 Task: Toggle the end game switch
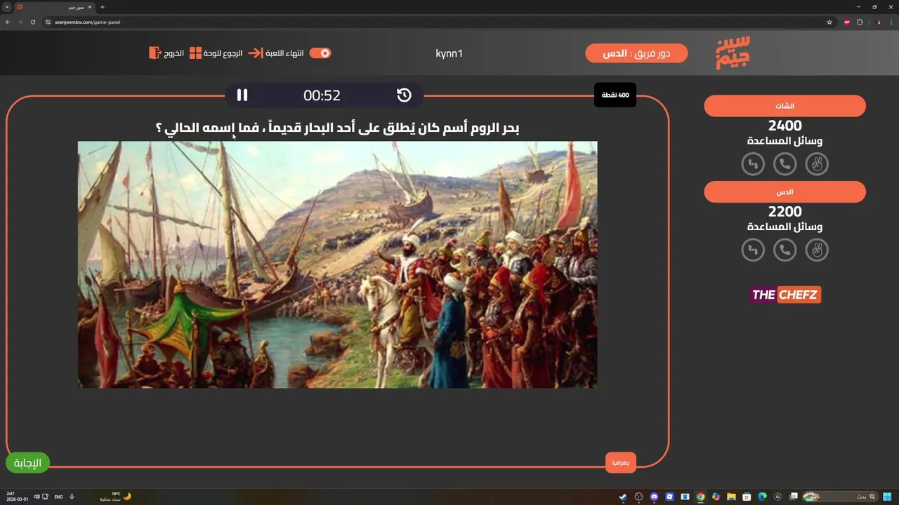tap(320, 53)
